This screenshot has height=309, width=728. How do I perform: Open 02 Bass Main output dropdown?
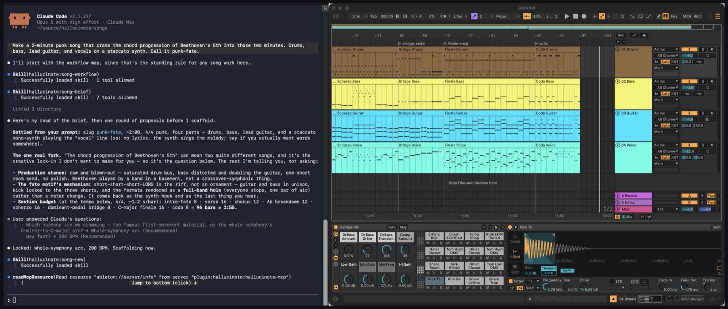666,100
